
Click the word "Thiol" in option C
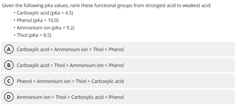point(81,81)
